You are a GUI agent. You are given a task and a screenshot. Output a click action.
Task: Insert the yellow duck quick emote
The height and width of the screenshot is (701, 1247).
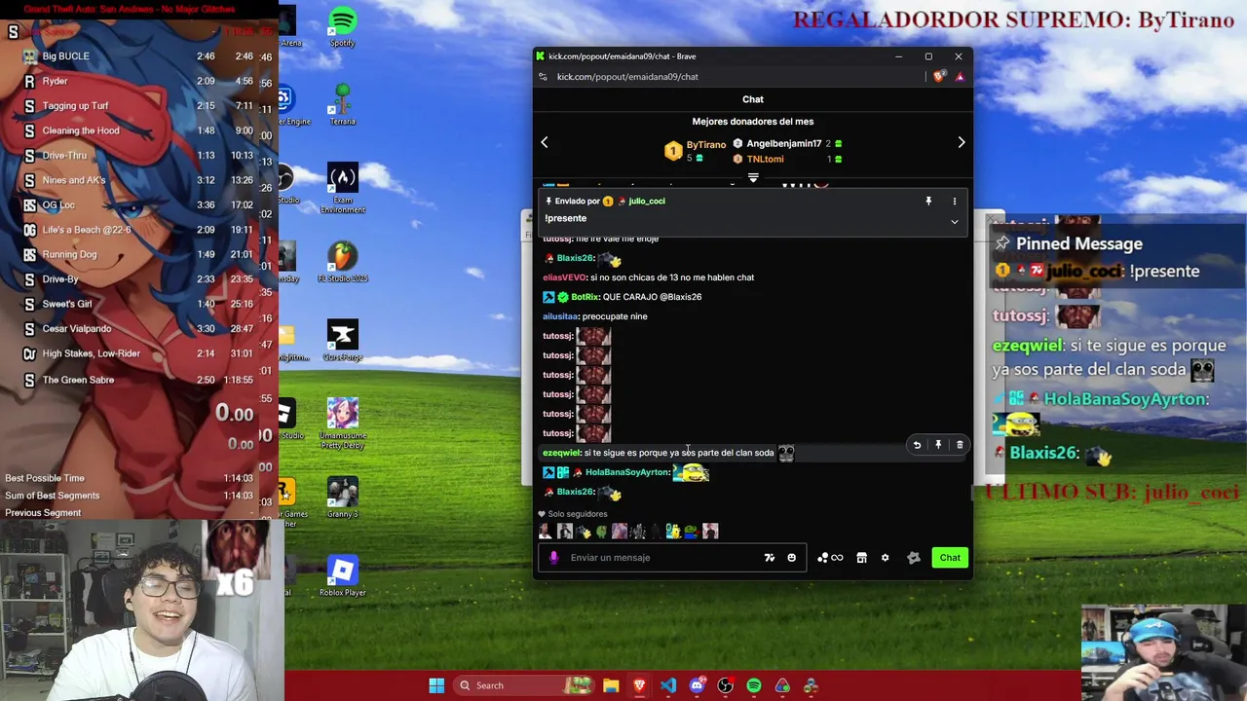[x=673, y=532]
